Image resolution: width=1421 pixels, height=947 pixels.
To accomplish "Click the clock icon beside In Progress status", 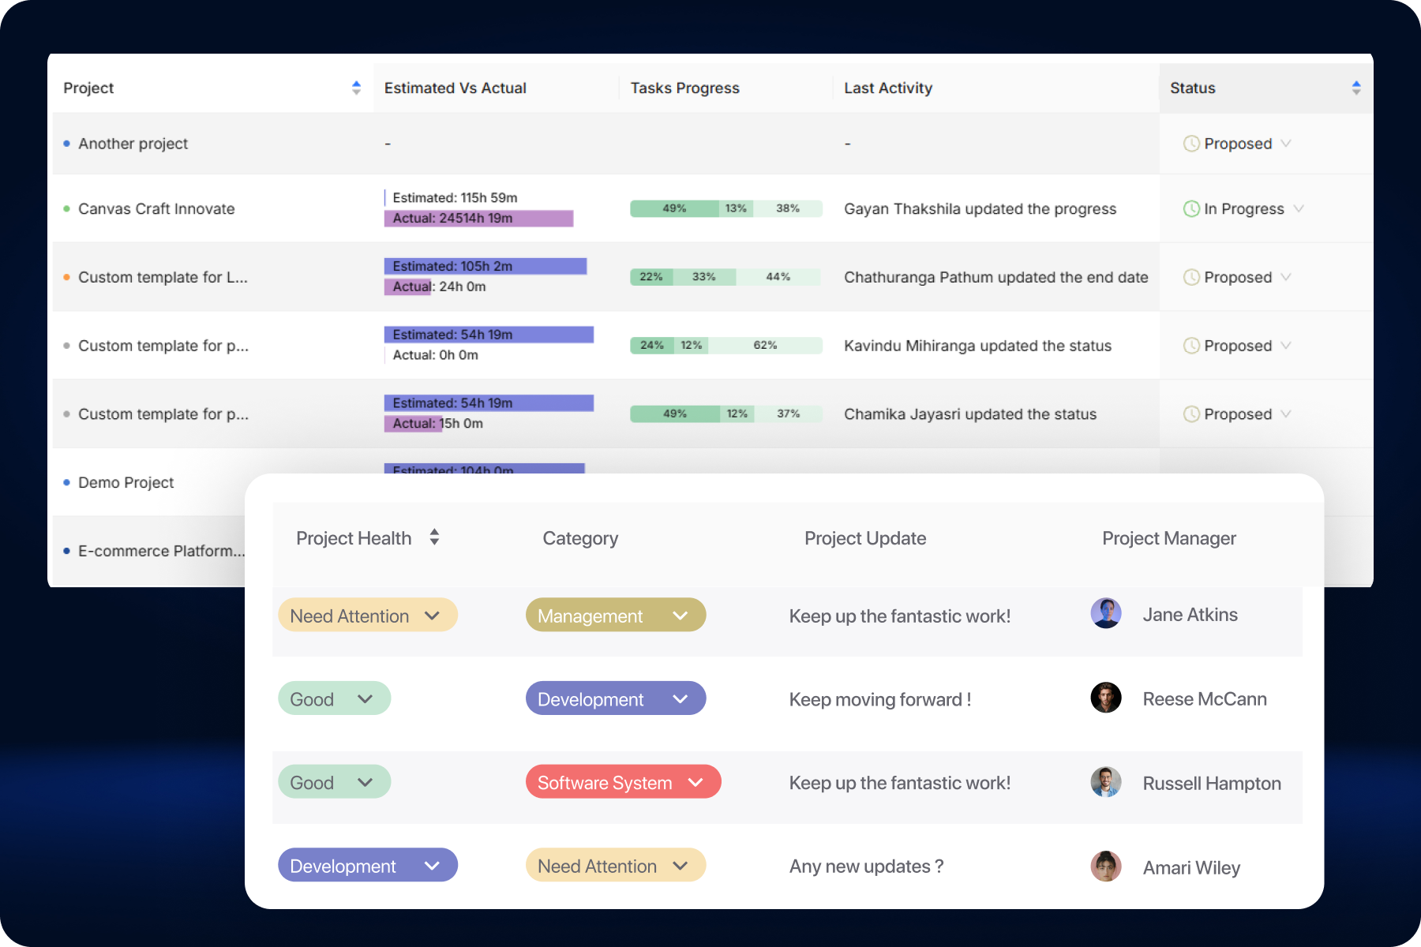I will [1192, 208].
